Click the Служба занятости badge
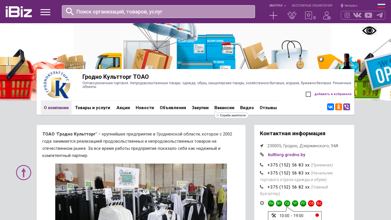This screenshot has width=391, height=220. pos(231,115)
